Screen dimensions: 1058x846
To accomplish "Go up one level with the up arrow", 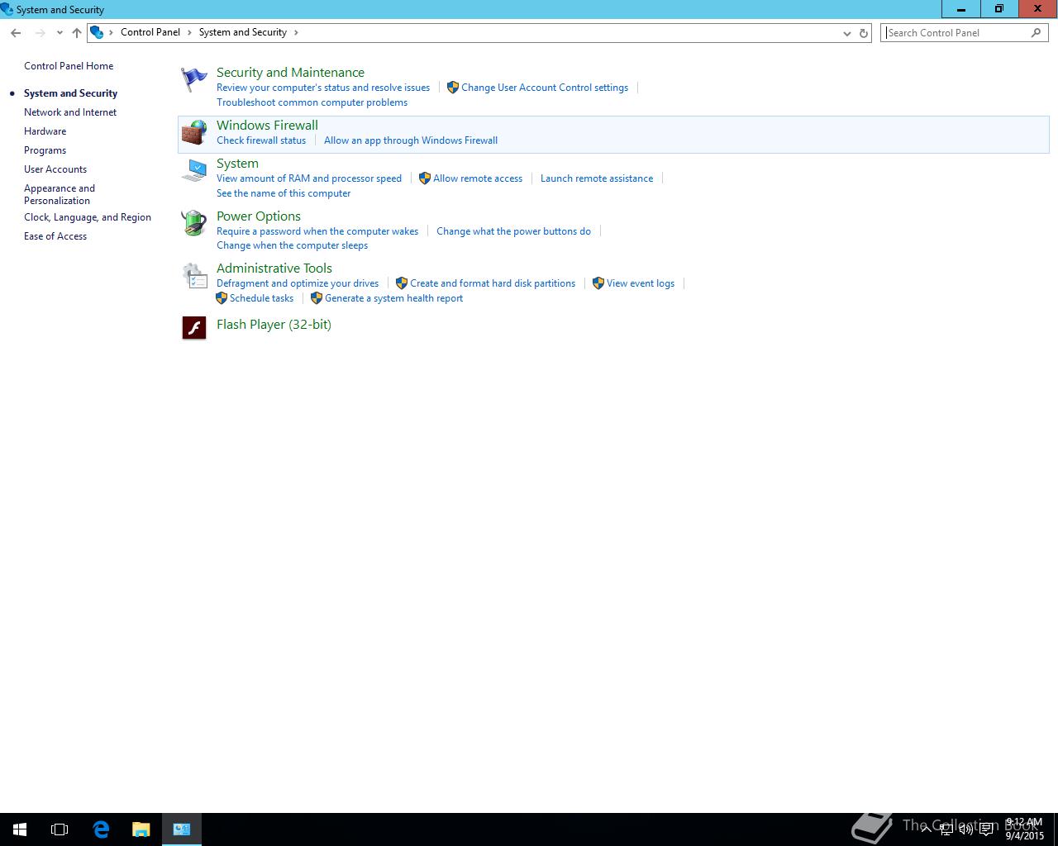I will [77, 33].
